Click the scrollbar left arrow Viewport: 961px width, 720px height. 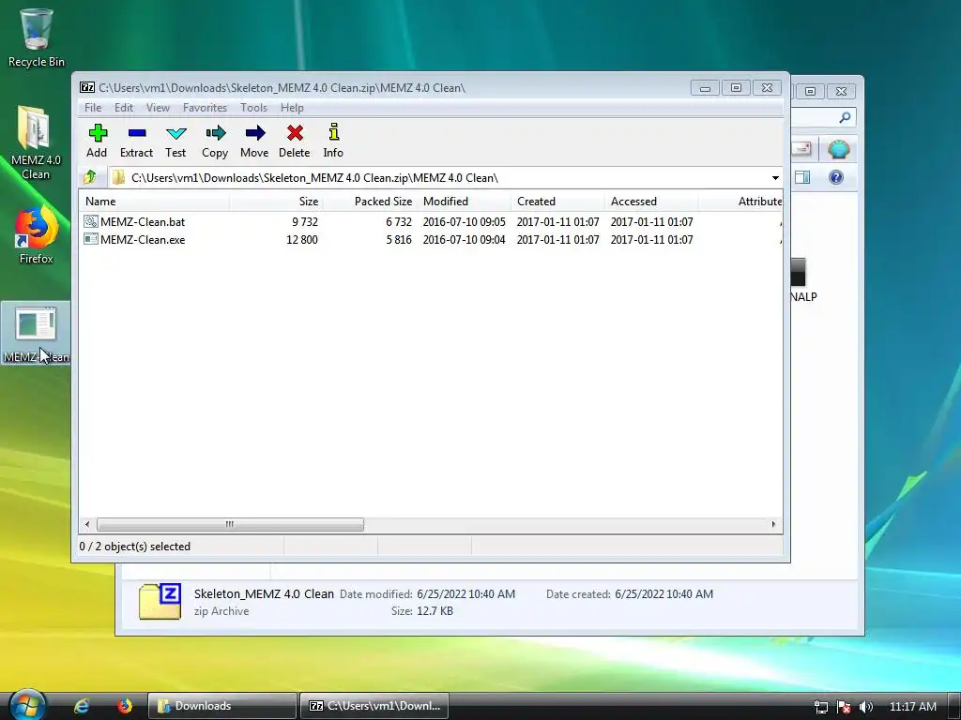(87, 524)
